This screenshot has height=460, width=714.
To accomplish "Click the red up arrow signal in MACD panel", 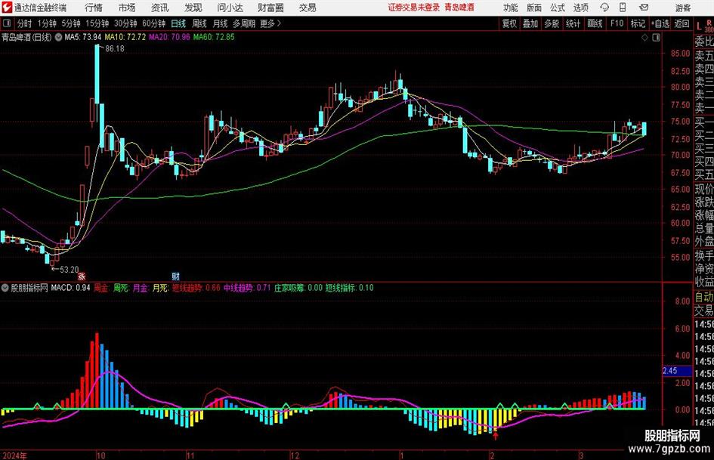I will [x=496, y=436].
